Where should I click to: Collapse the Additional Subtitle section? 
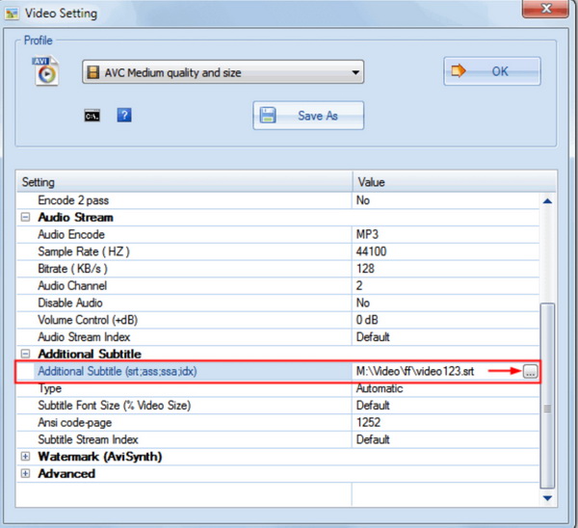coord(25,355)
